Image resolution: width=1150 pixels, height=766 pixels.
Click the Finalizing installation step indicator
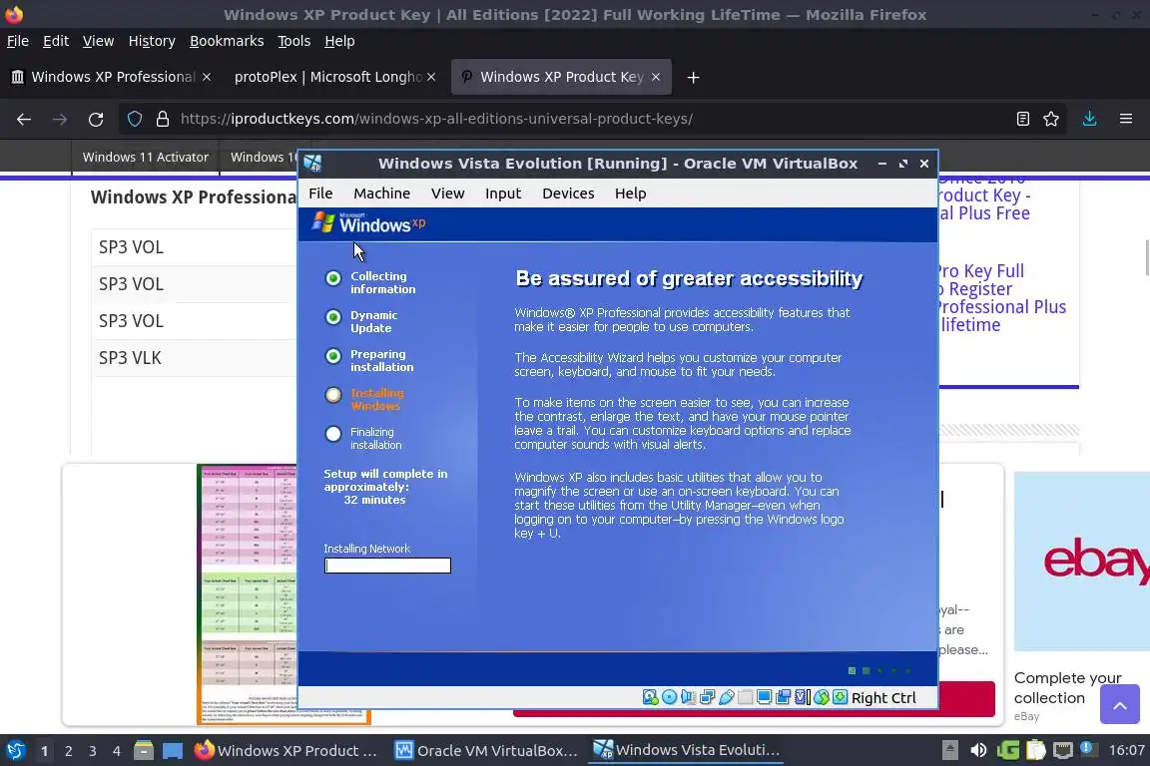(x=364, y=438)
